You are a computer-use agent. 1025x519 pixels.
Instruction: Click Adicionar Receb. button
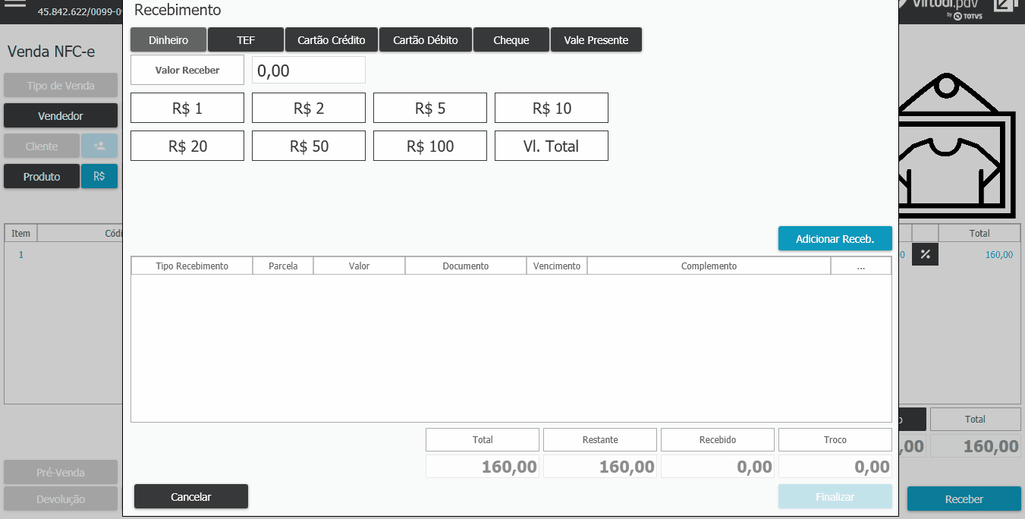pos(835,239)
